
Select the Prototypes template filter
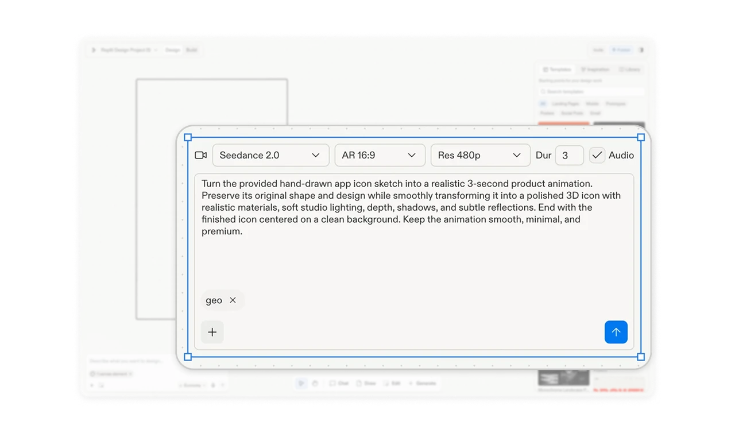(x=616, y=104)
